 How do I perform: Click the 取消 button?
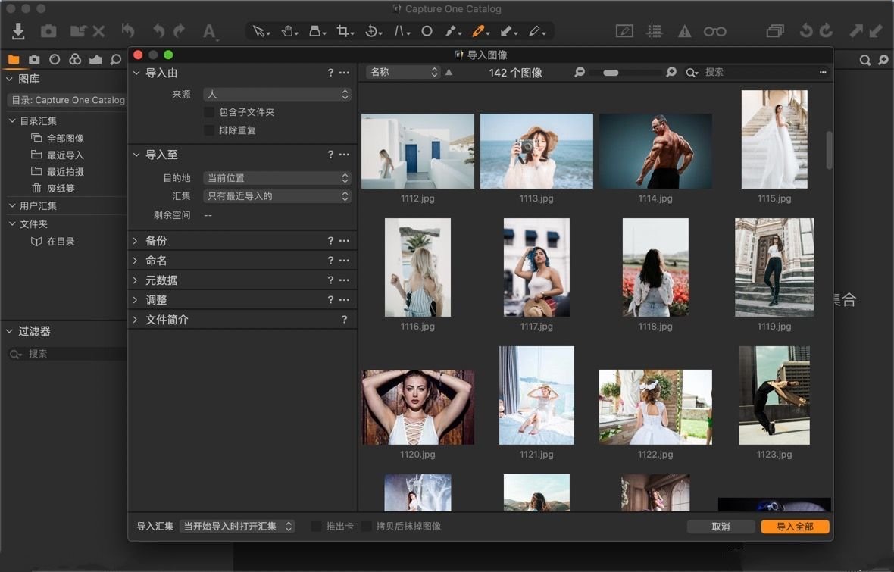[x=721, y=526]
